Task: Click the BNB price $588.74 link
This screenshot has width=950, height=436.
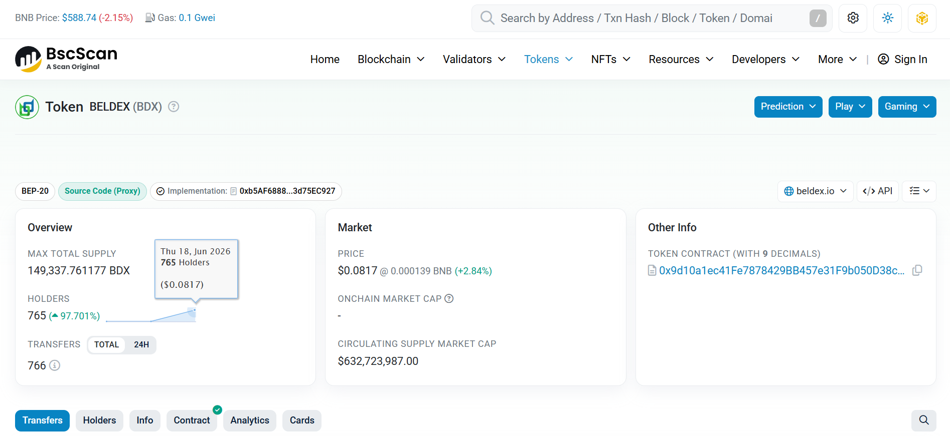Action: (x=79, y=18)
